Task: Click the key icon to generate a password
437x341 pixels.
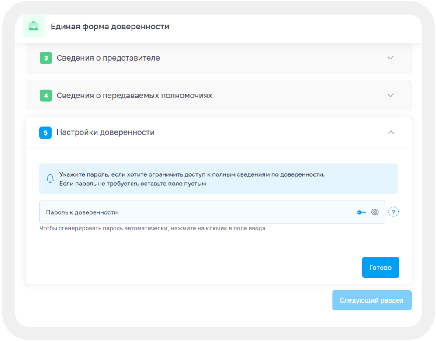Action: tap(361, 212)
